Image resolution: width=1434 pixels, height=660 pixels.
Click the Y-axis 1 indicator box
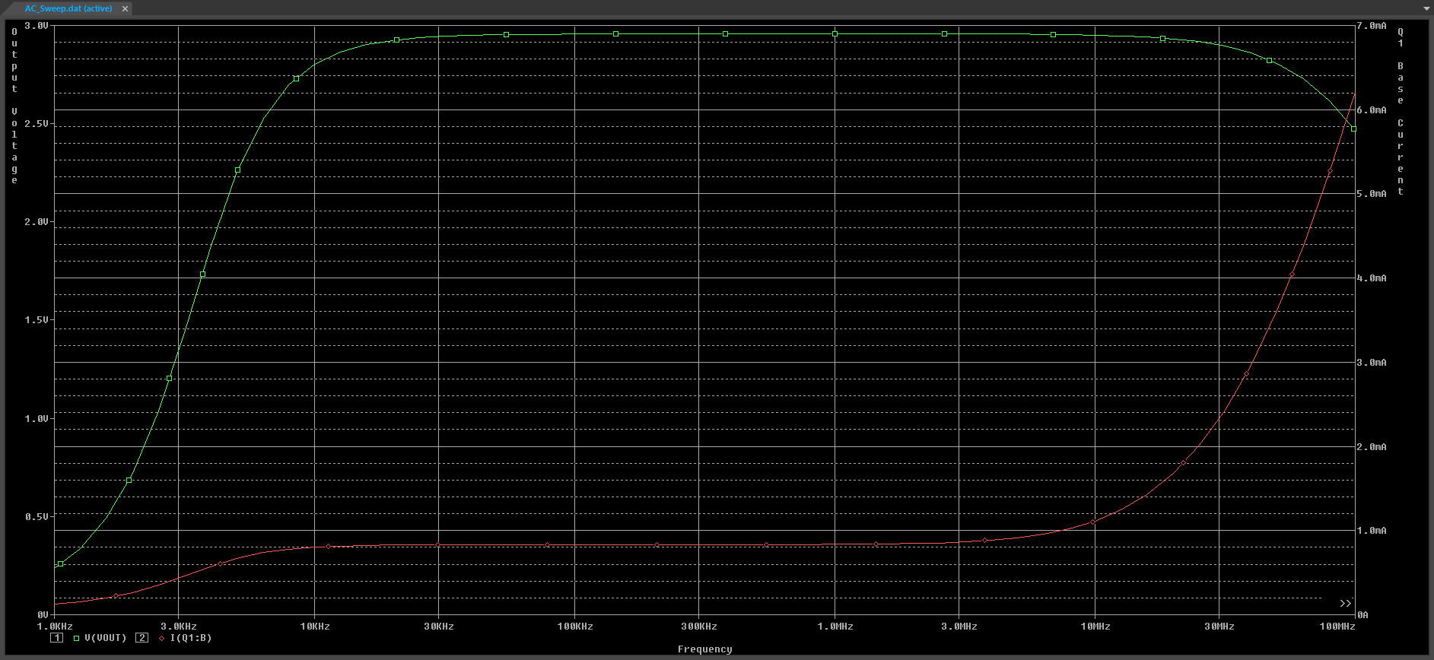tap(57, 638)
